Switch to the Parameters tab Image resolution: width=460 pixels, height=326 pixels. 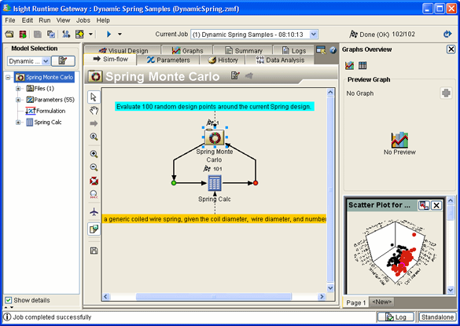pyautogui.click(x=168, y=60)
